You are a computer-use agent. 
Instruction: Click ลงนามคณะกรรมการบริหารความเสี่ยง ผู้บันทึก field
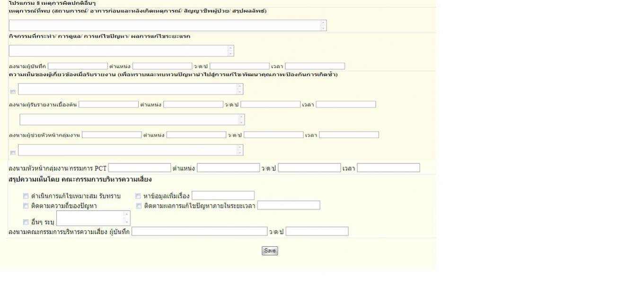199,231
